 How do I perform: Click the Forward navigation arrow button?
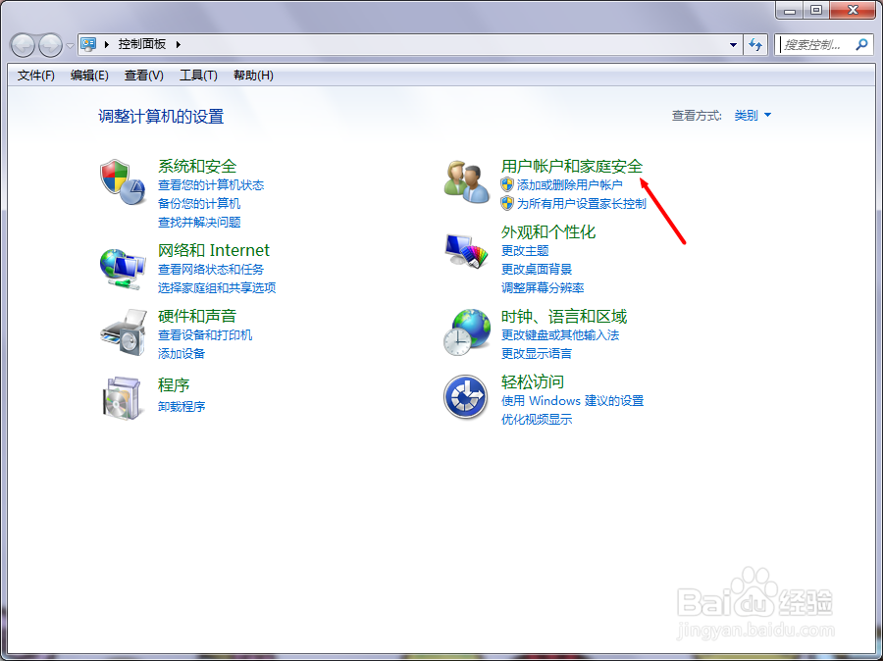click(50, 45)
